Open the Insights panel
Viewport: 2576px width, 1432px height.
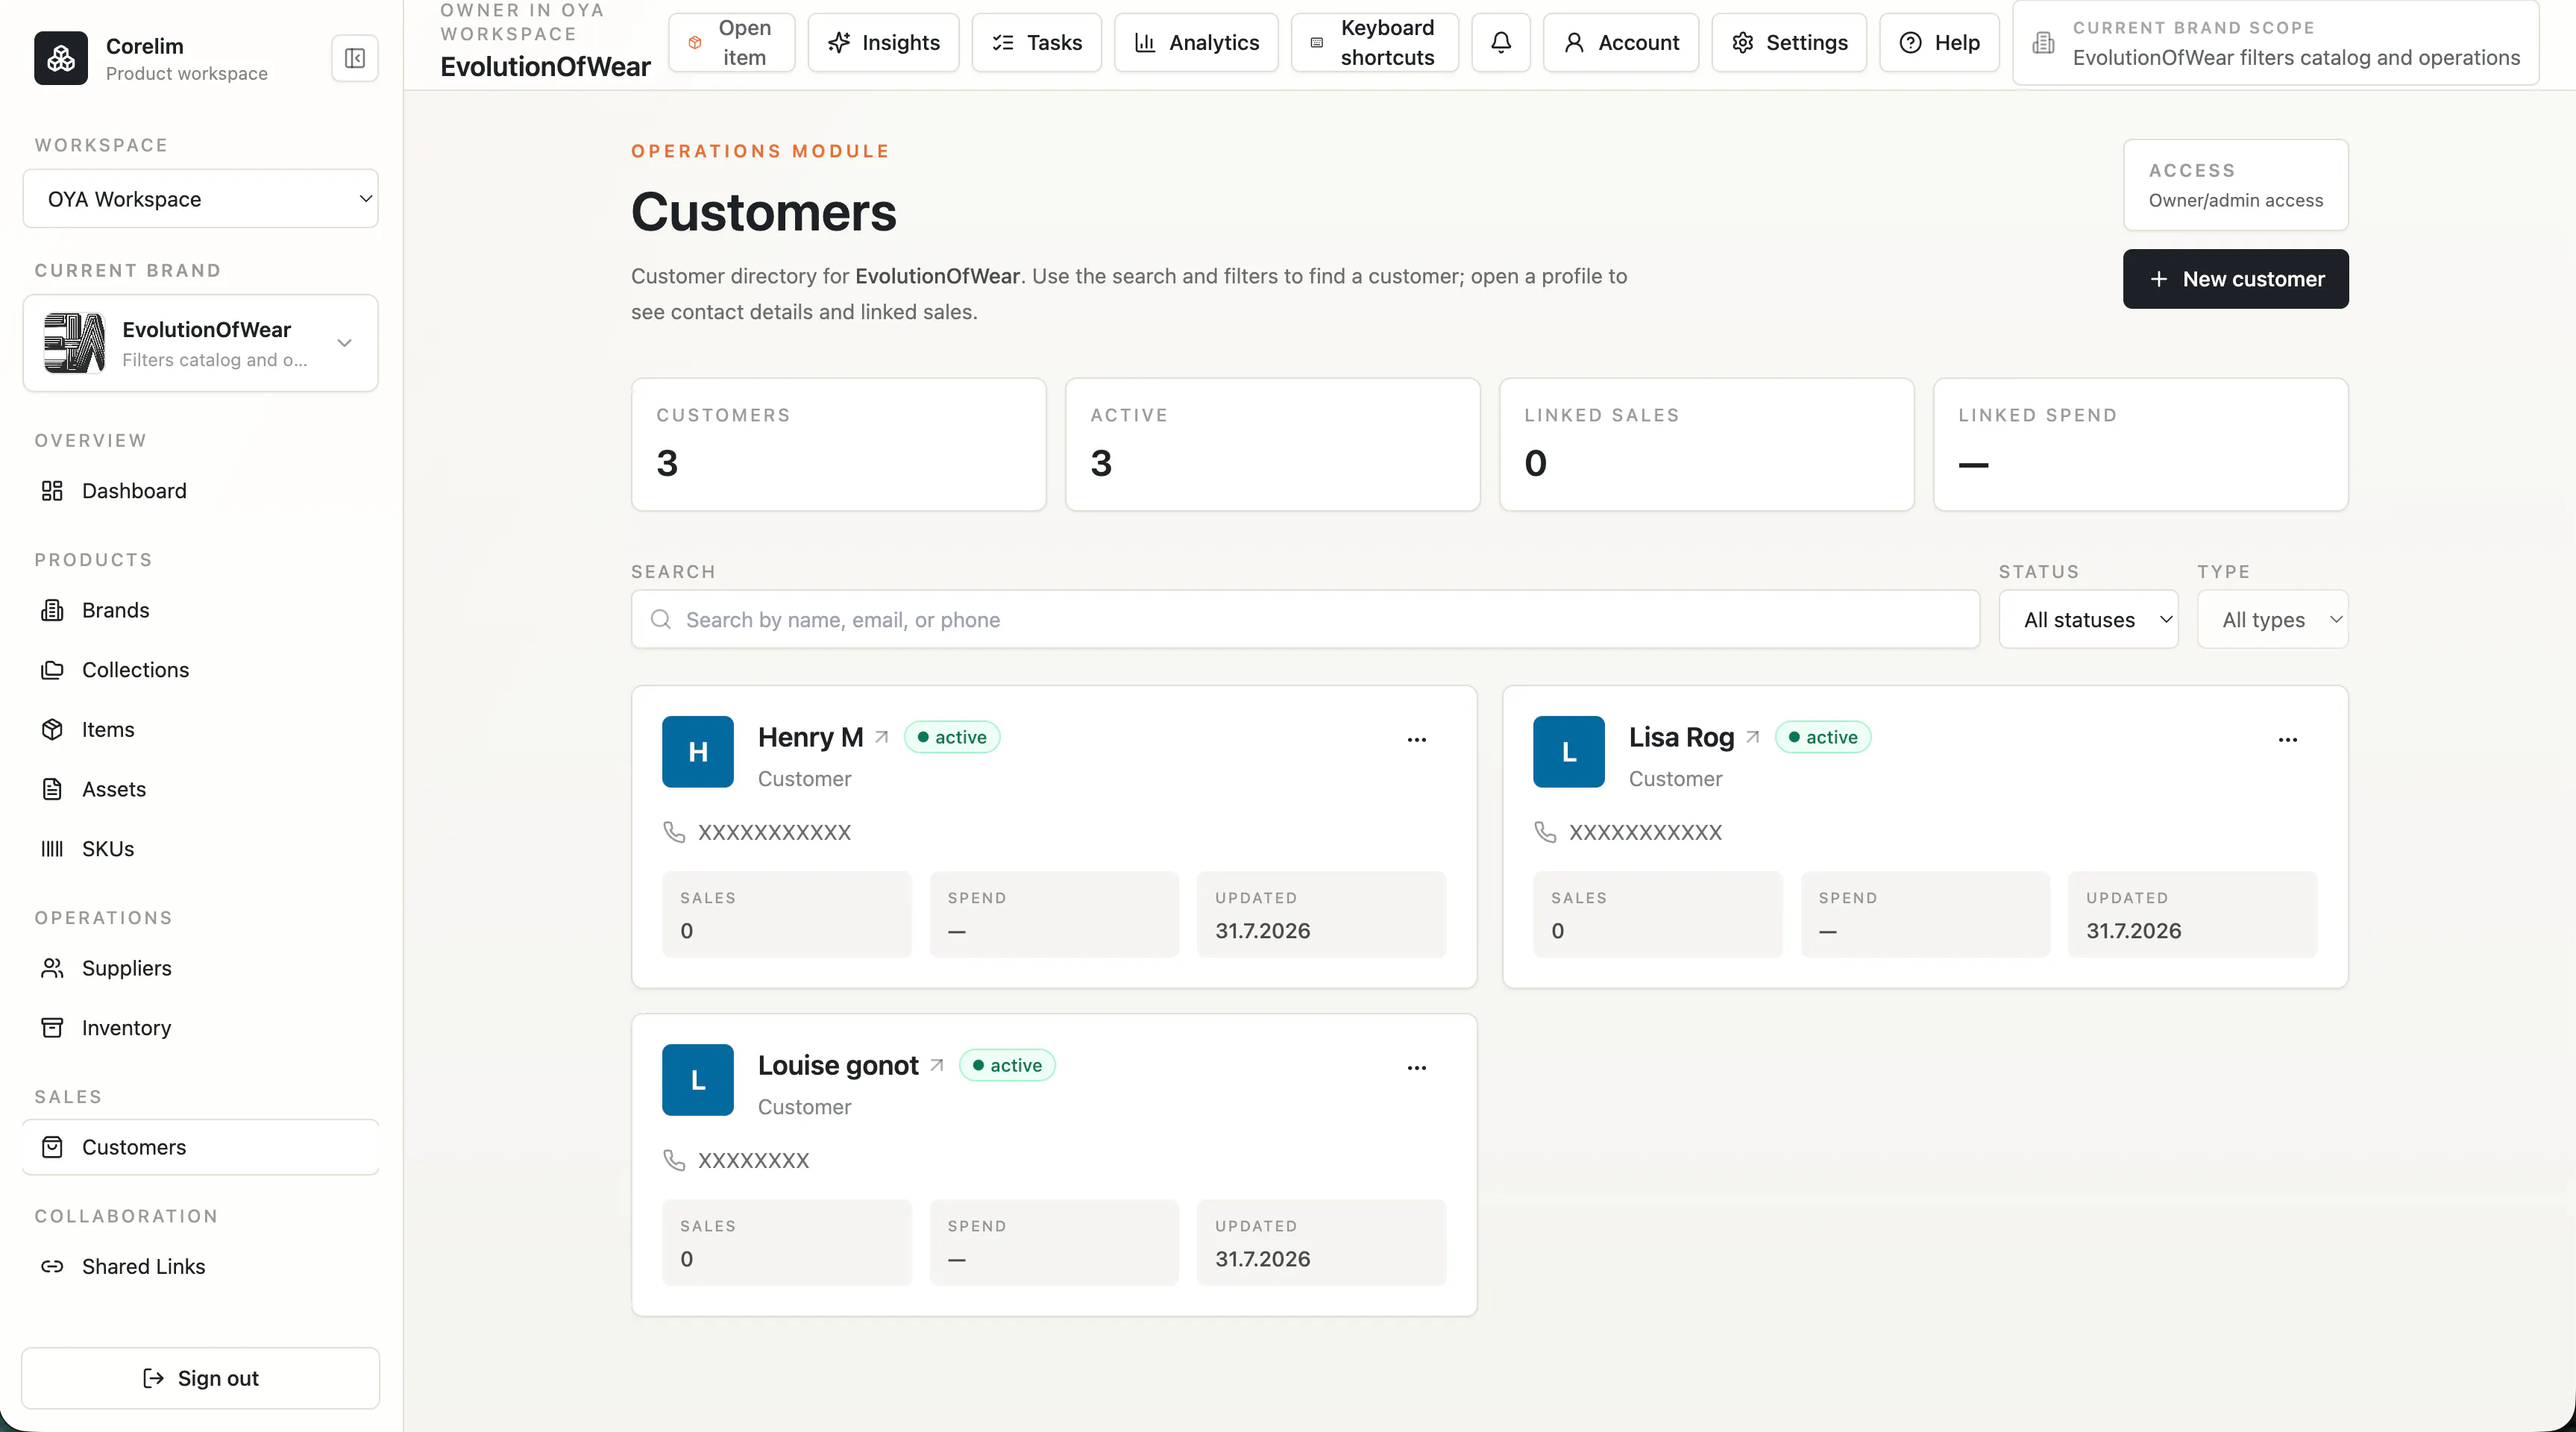point(883,42)
